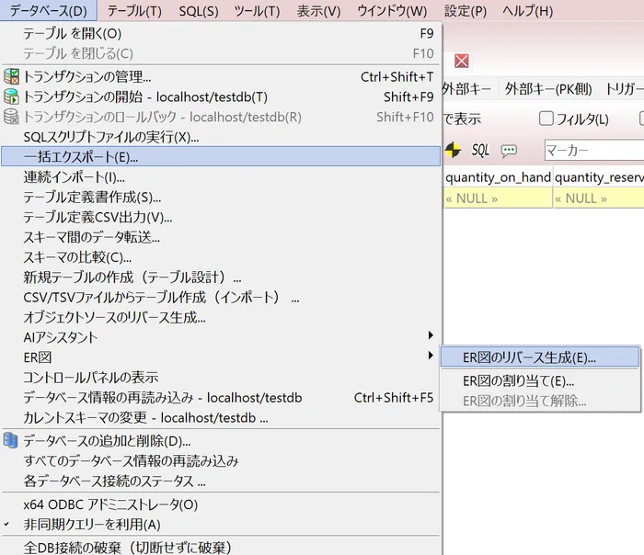Click the SQL toolbar icon

pyautogui.click(x=480, y=150)
